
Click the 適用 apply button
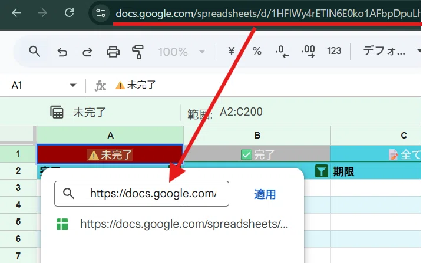pos(265,194)
